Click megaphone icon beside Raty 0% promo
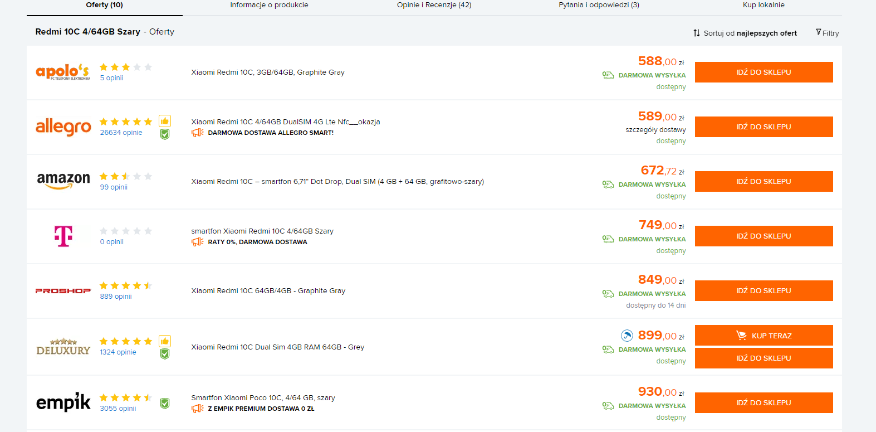The image size is (876, 432). coord(197,242)
